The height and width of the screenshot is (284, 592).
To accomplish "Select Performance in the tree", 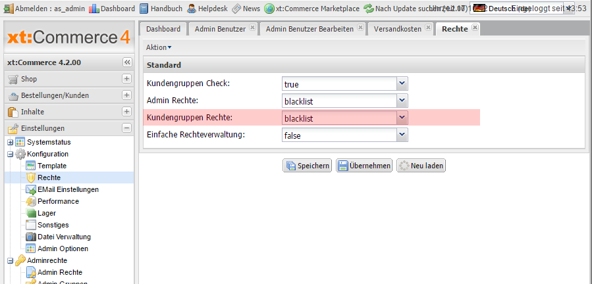I will pos(58,201).
